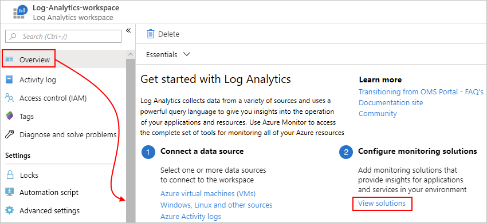Viewport: 487px width, 223px height.
Task: Click the View solutions link
Action: tap(382, 204)
